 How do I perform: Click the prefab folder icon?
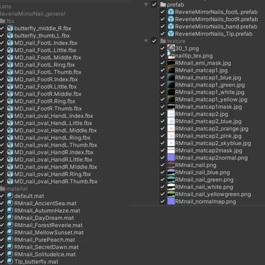pos(163,4)
